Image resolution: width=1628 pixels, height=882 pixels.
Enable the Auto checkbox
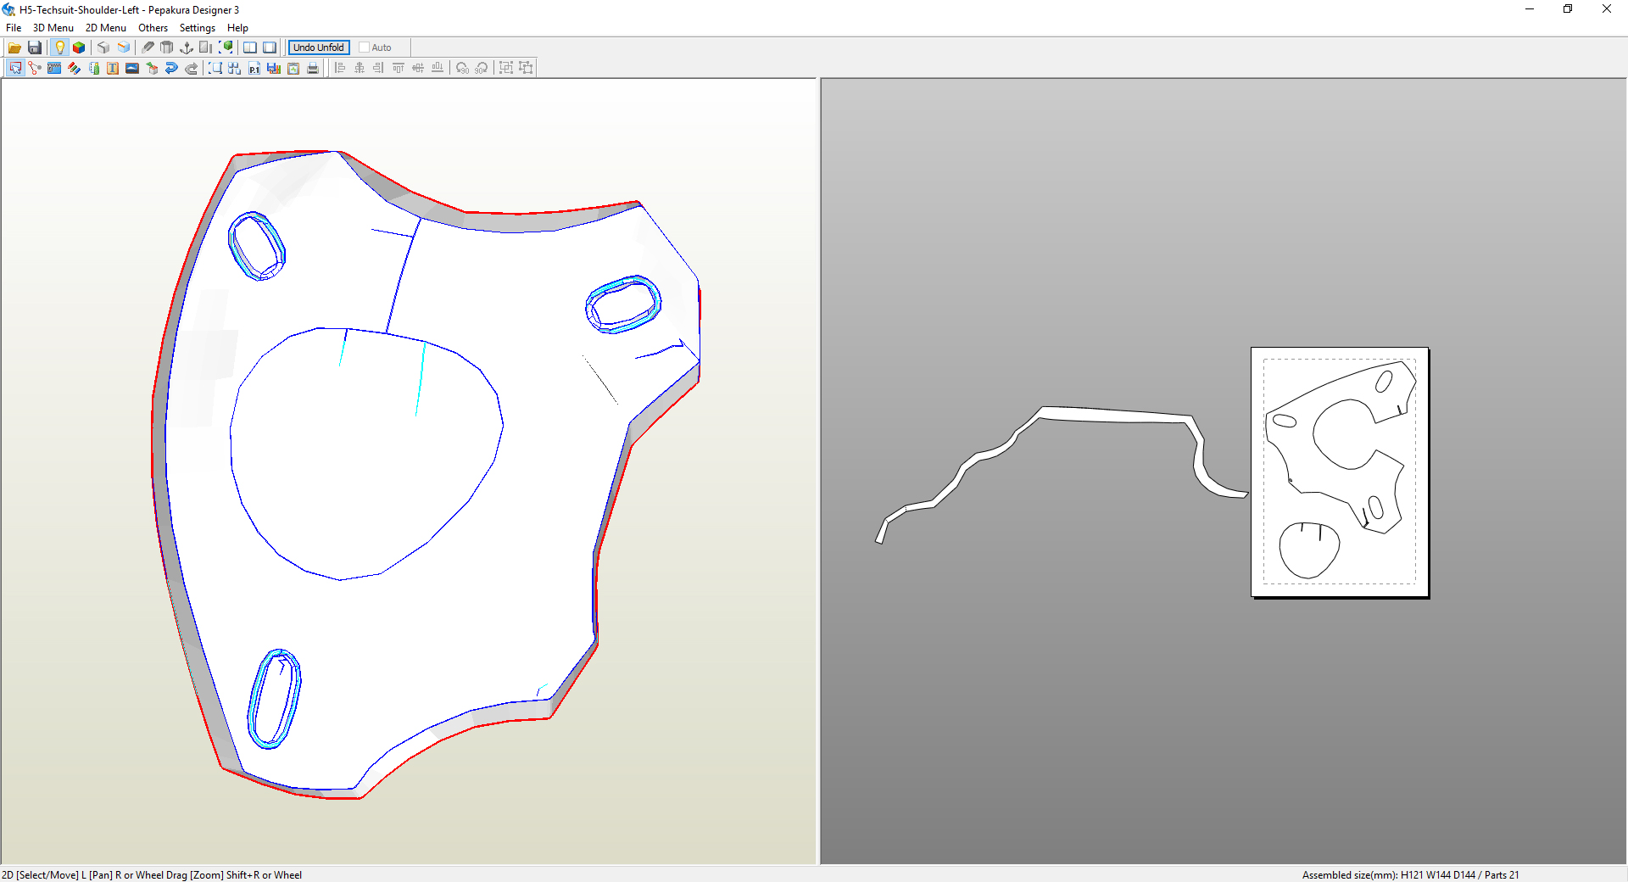tap(365, 47)
